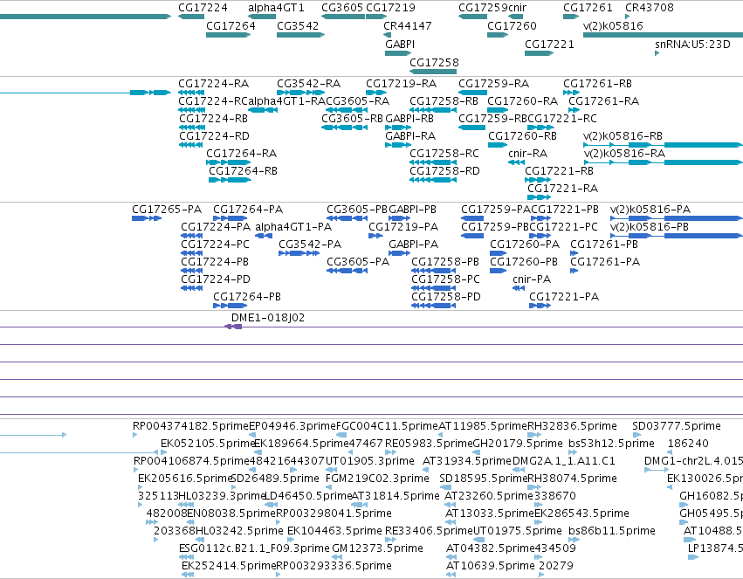Select the CG17219-RA transcript label
This screenshot has width=743, height=579.
pos(401,84)
